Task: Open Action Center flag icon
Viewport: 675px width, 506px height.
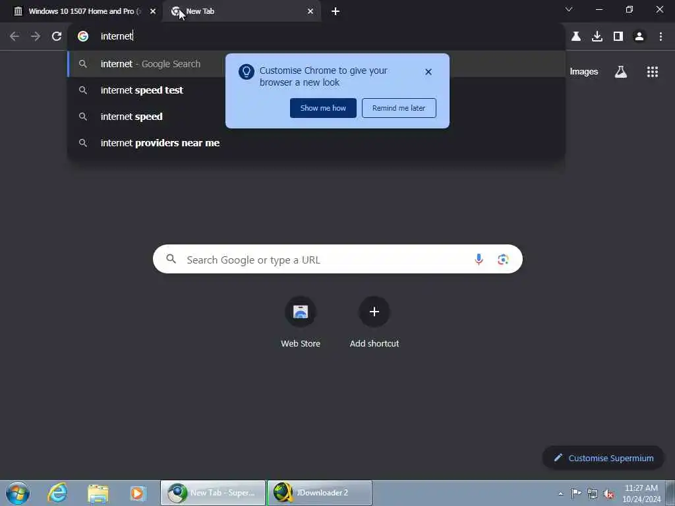Action: pos(576,493)
